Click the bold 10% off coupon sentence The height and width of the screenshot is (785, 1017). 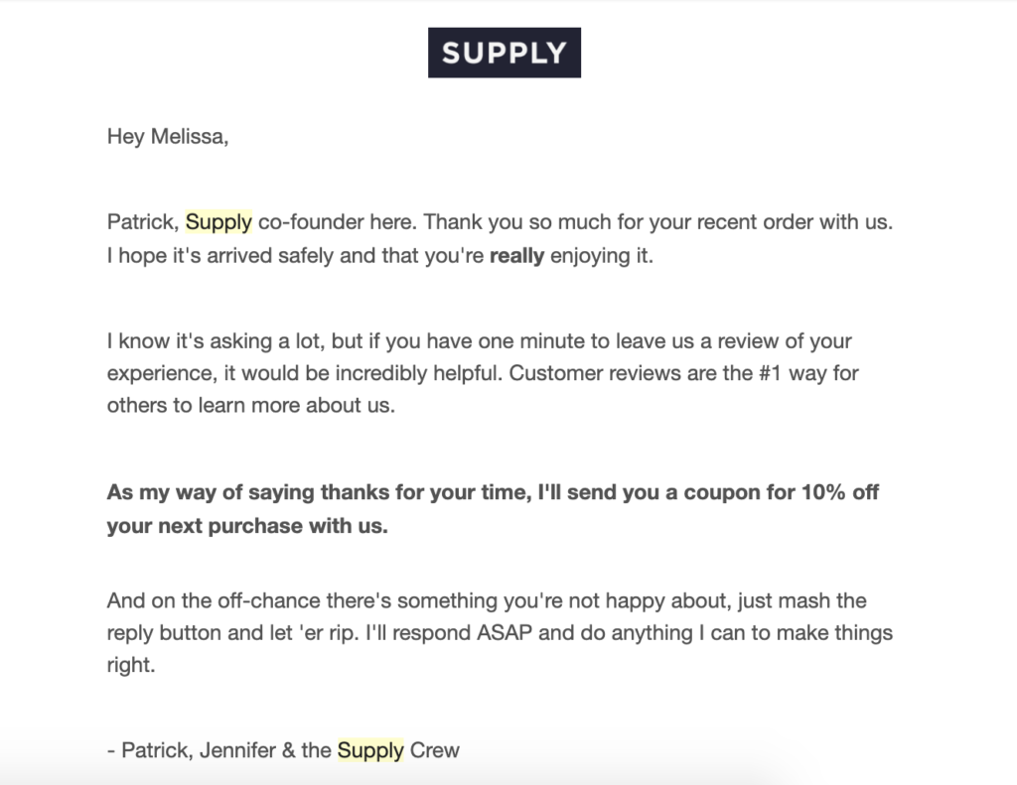click(x=493, y=509)
